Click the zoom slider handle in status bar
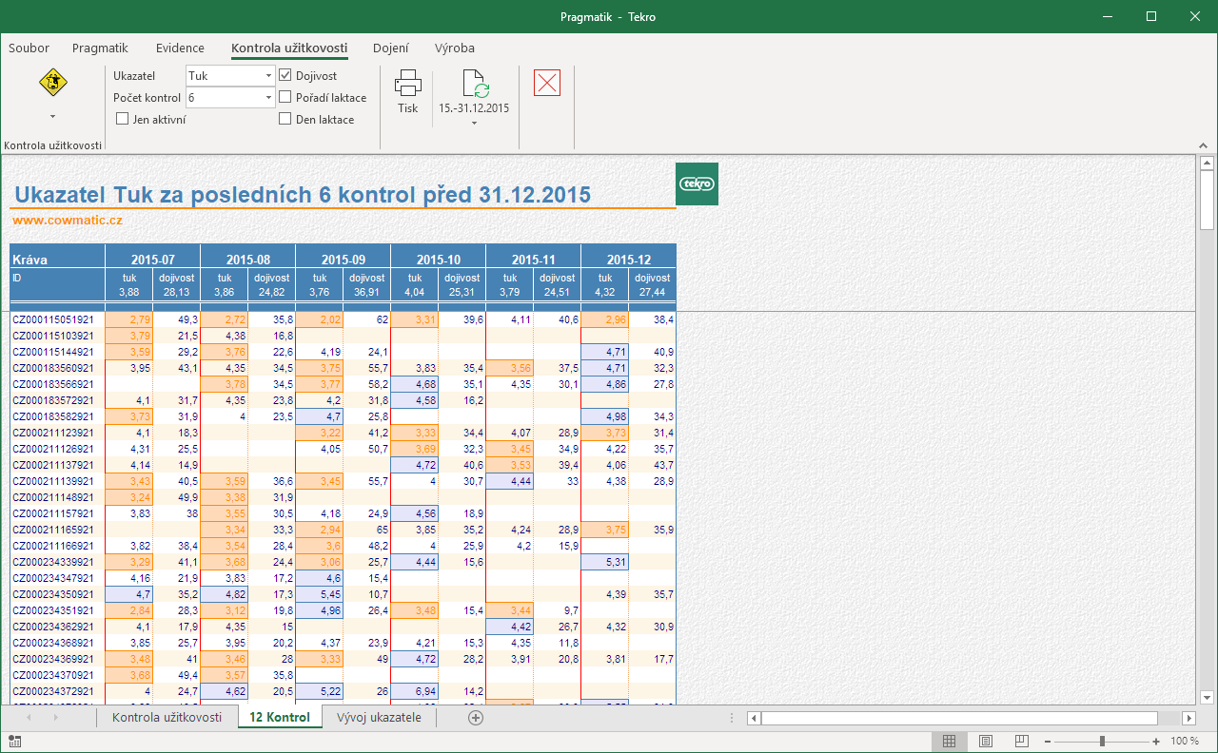Image resolution: width=1218 pixels, height=753 pixels. click(x=1102, y=741)
